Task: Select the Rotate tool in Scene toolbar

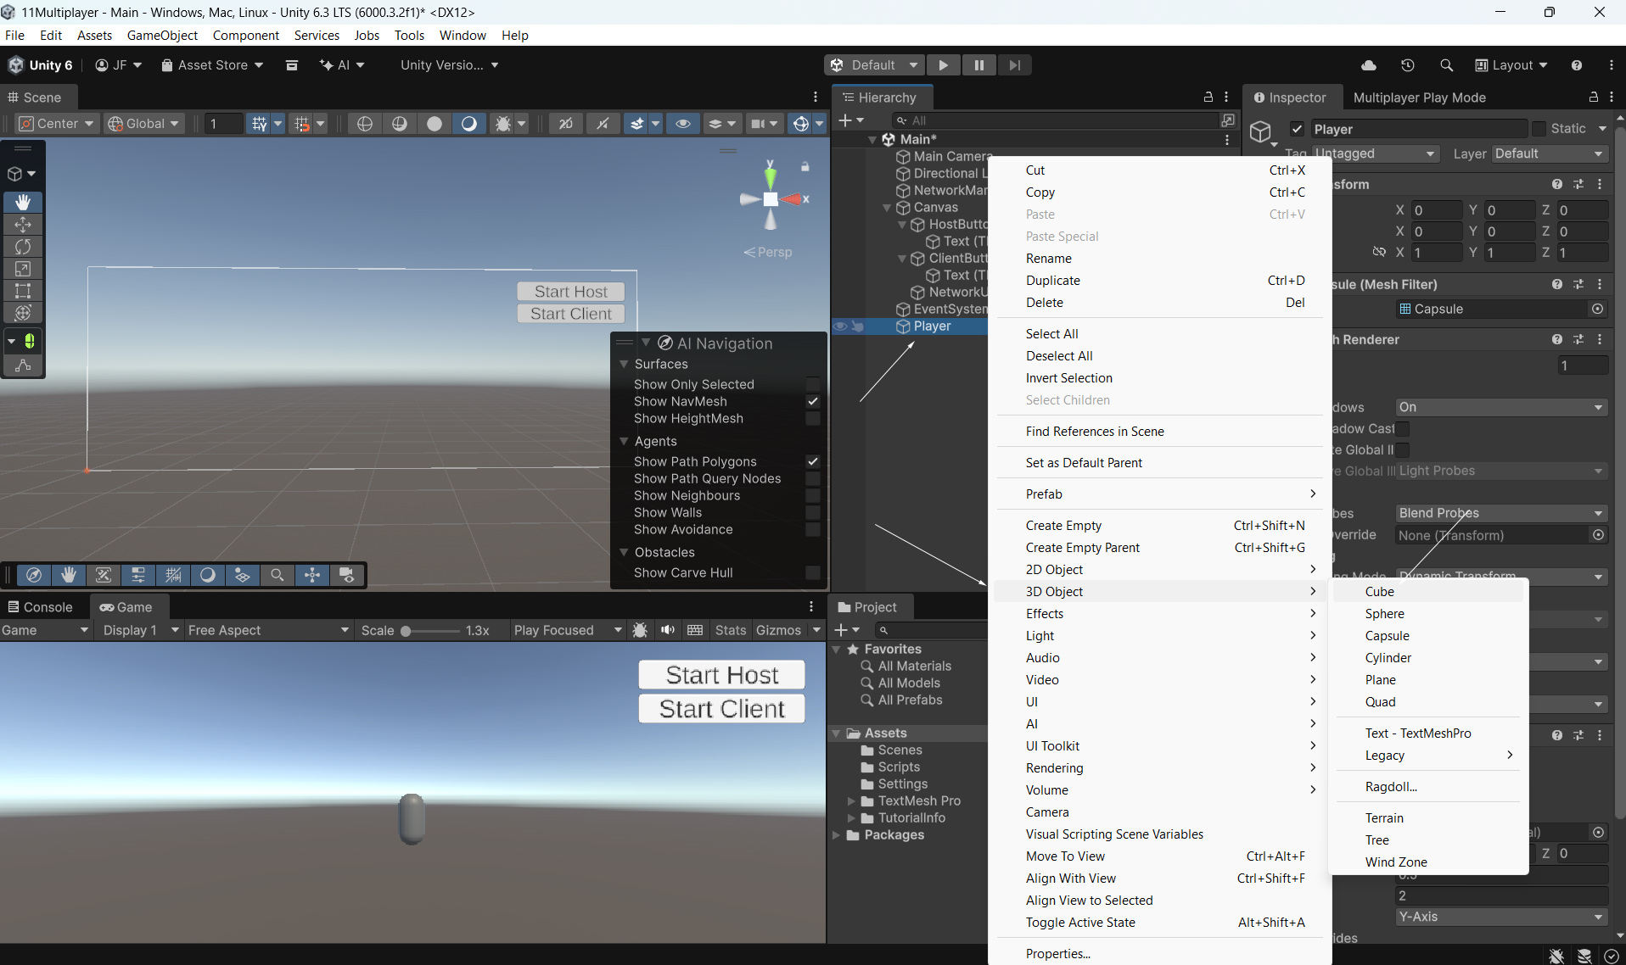Action: pos(23,247)
